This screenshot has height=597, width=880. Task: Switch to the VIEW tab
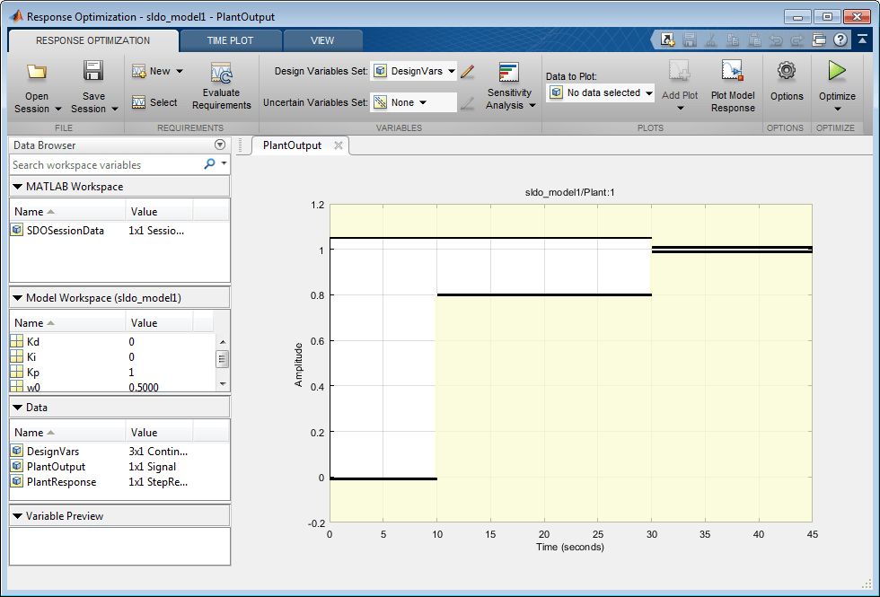(322, 40)
